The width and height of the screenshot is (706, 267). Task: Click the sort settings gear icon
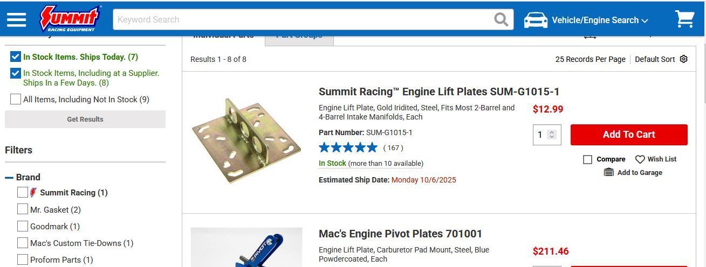[x=684, y=59]
